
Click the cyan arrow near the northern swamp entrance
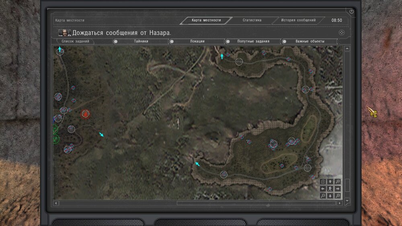tap(222, 56)
